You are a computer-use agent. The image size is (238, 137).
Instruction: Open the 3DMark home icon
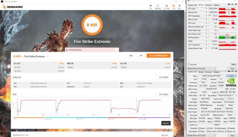151,6
